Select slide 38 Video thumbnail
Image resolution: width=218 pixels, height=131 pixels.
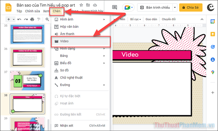tap(27, 104)
